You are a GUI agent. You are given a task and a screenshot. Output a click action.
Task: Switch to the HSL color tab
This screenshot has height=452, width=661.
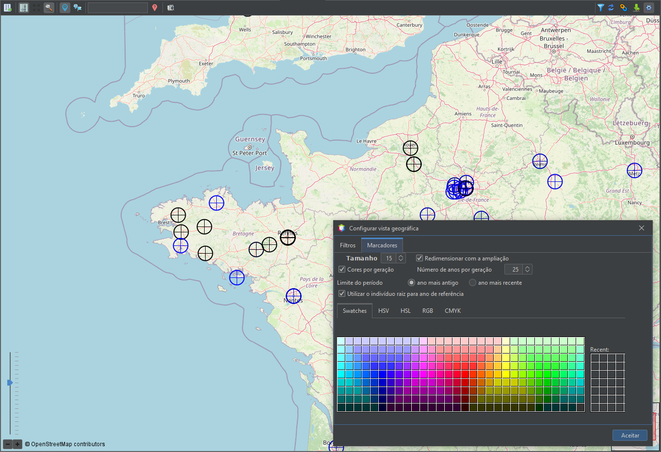405,311
